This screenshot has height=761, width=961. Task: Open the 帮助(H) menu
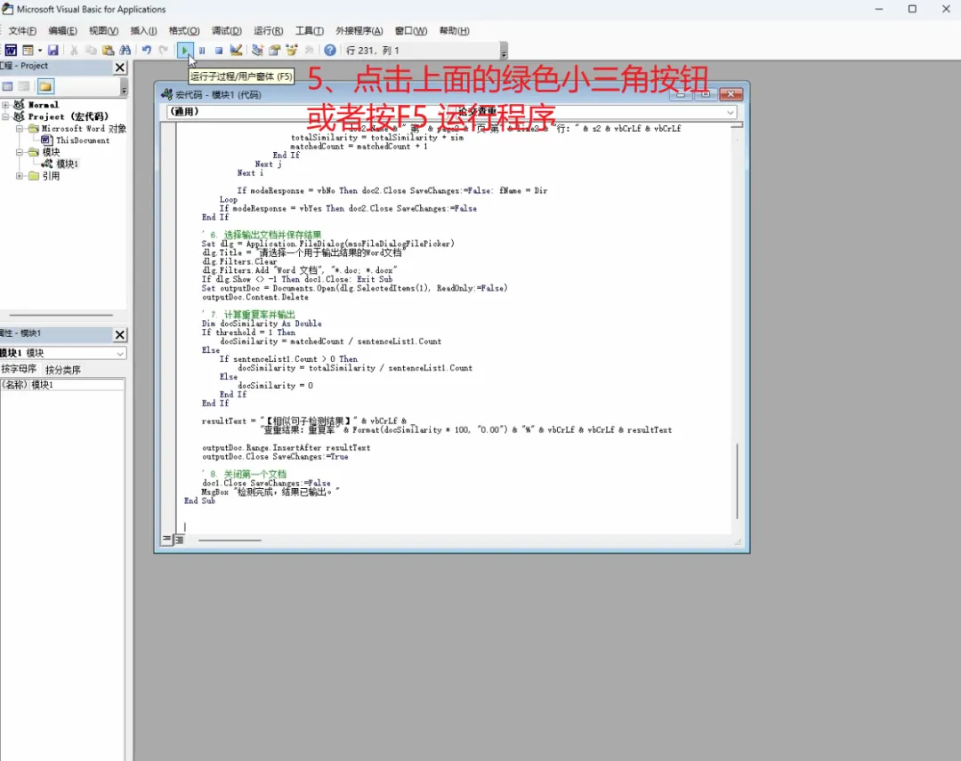454,30
